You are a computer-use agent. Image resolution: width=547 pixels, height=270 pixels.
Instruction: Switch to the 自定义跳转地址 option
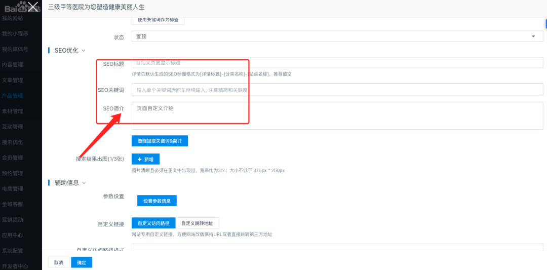(197, 223)
